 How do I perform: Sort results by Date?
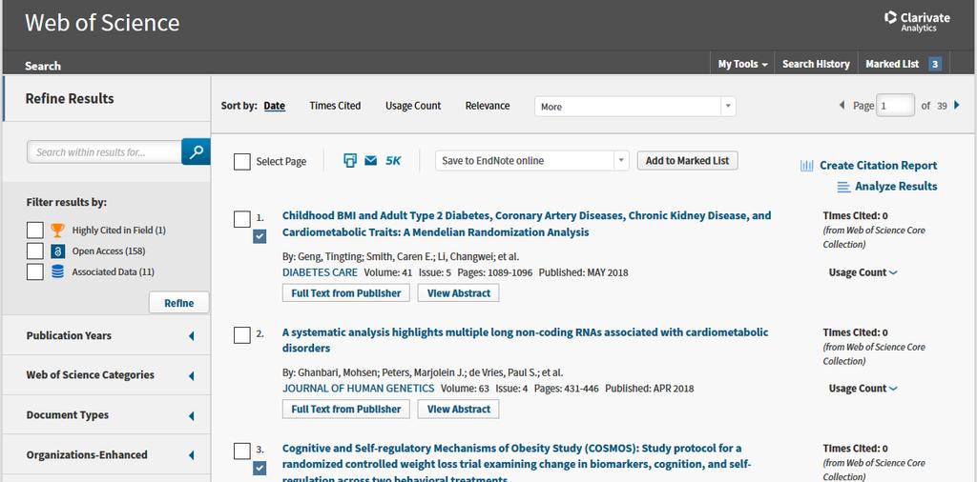point(274,106)
